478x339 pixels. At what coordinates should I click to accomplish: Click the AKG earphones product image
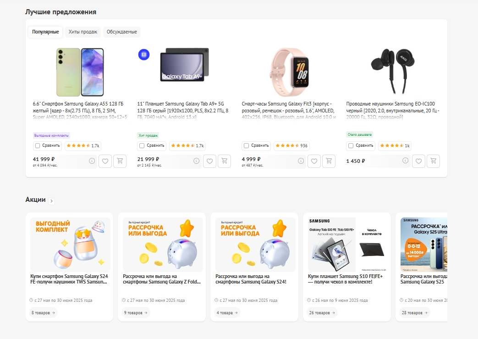(392, 65)
